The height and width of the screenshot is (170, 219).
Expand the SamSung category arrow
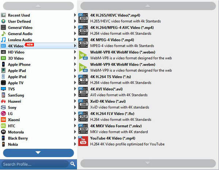coord(75,95)
